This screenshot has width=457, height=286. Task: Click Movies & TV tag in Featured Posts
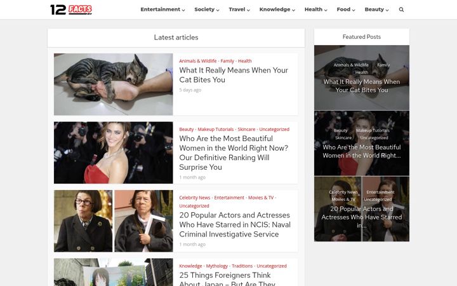pos(343,200)
